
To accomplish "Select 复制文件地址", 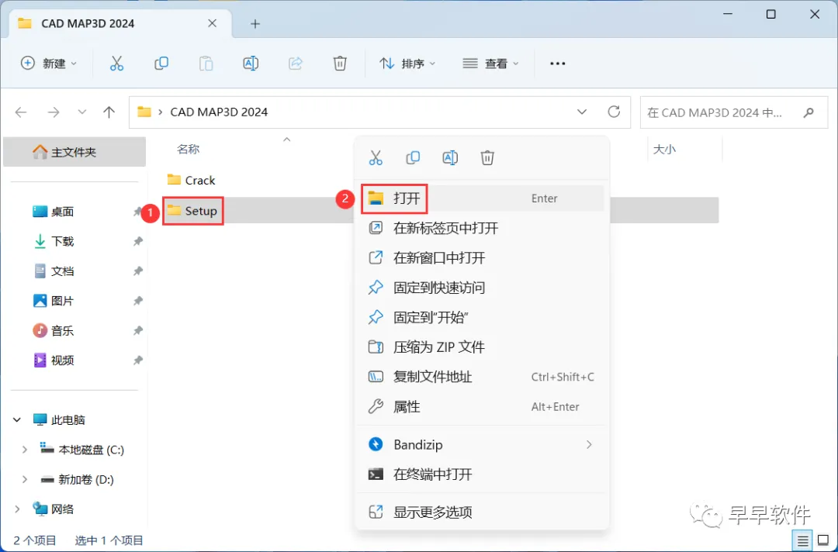I will 482,377.
